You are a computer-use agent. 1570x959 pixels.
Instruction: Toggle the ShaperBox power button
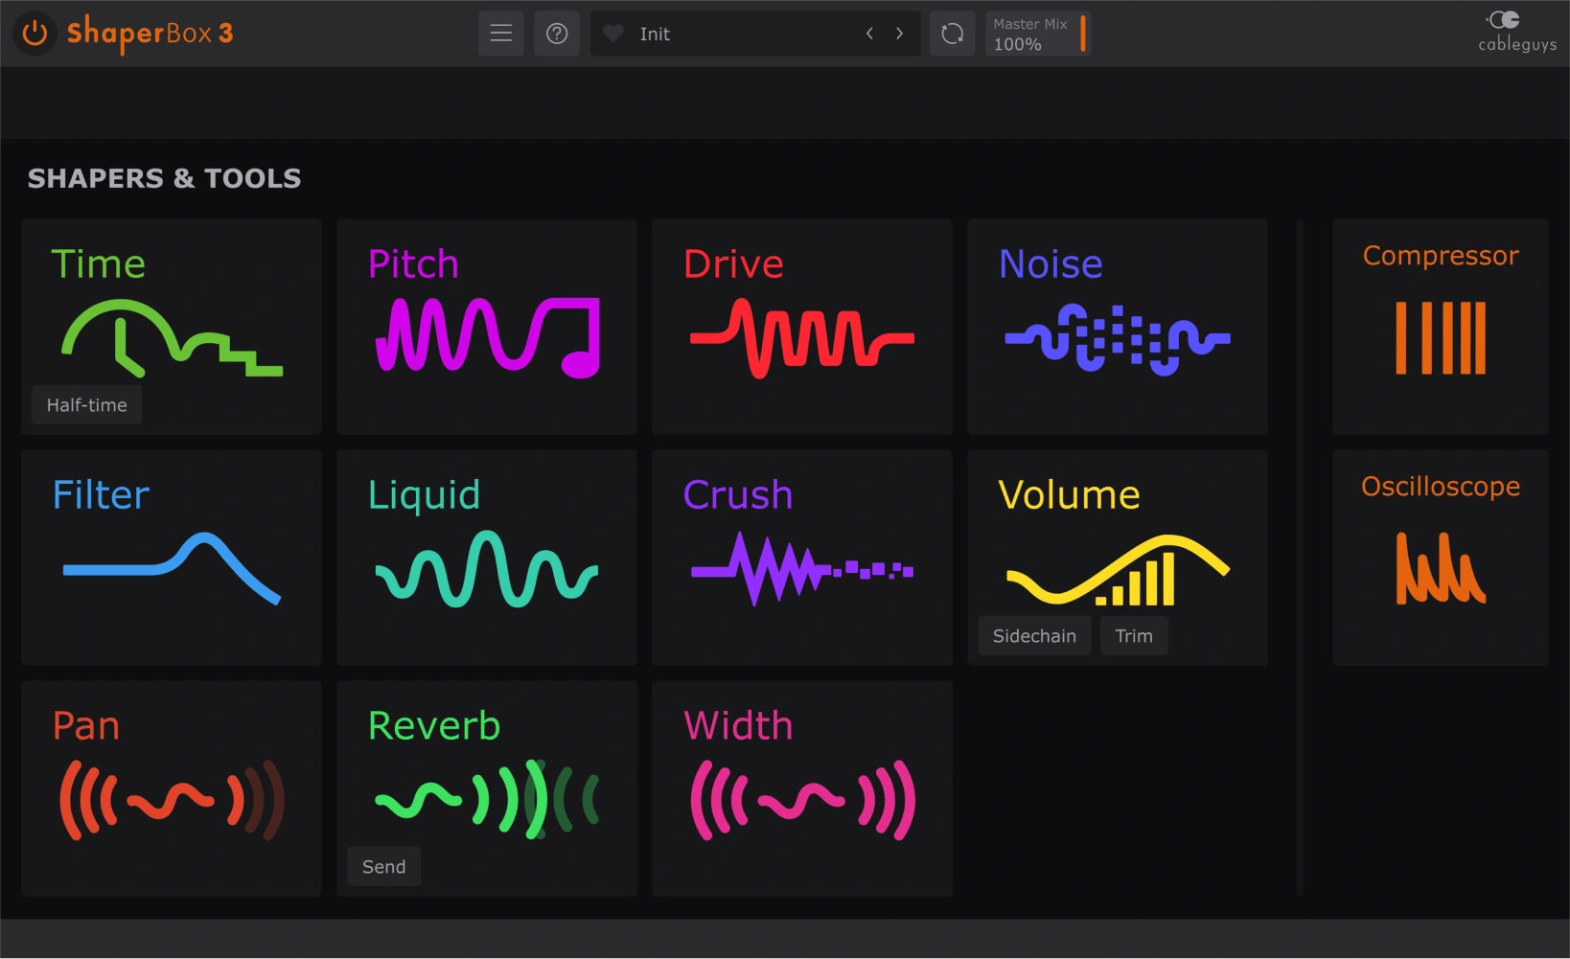pyautogui.click(x=35, y=34)
